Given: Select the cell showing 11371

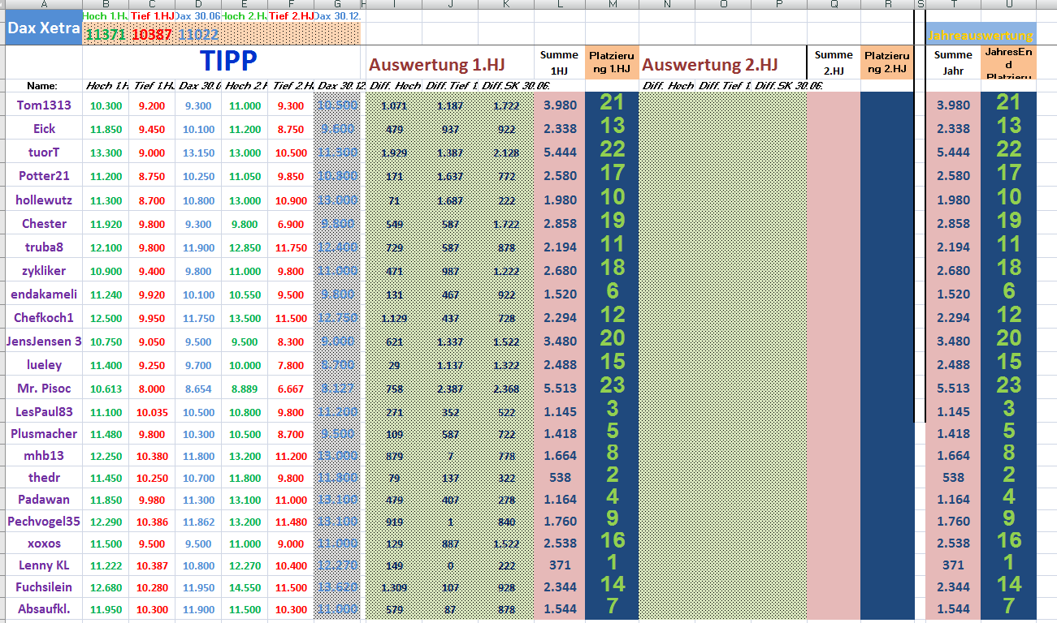Looking at the screenshot, I should pos(105,35).
